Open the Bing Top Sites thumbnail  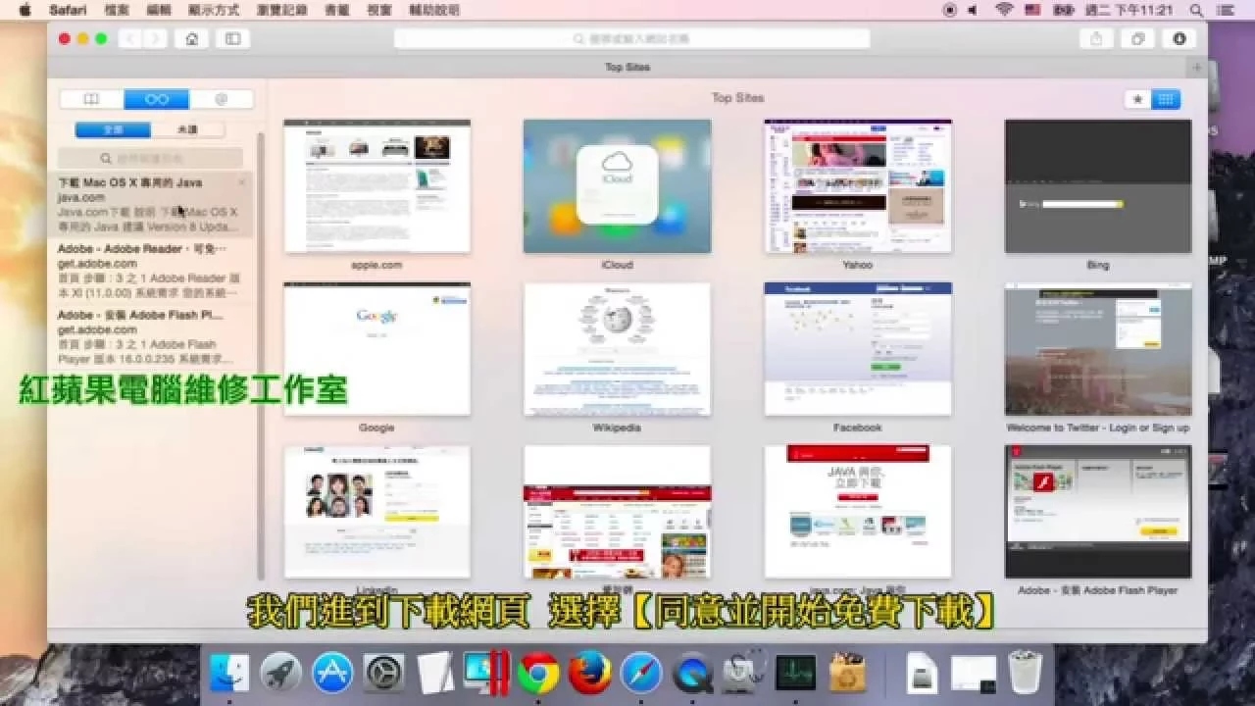1098,186
